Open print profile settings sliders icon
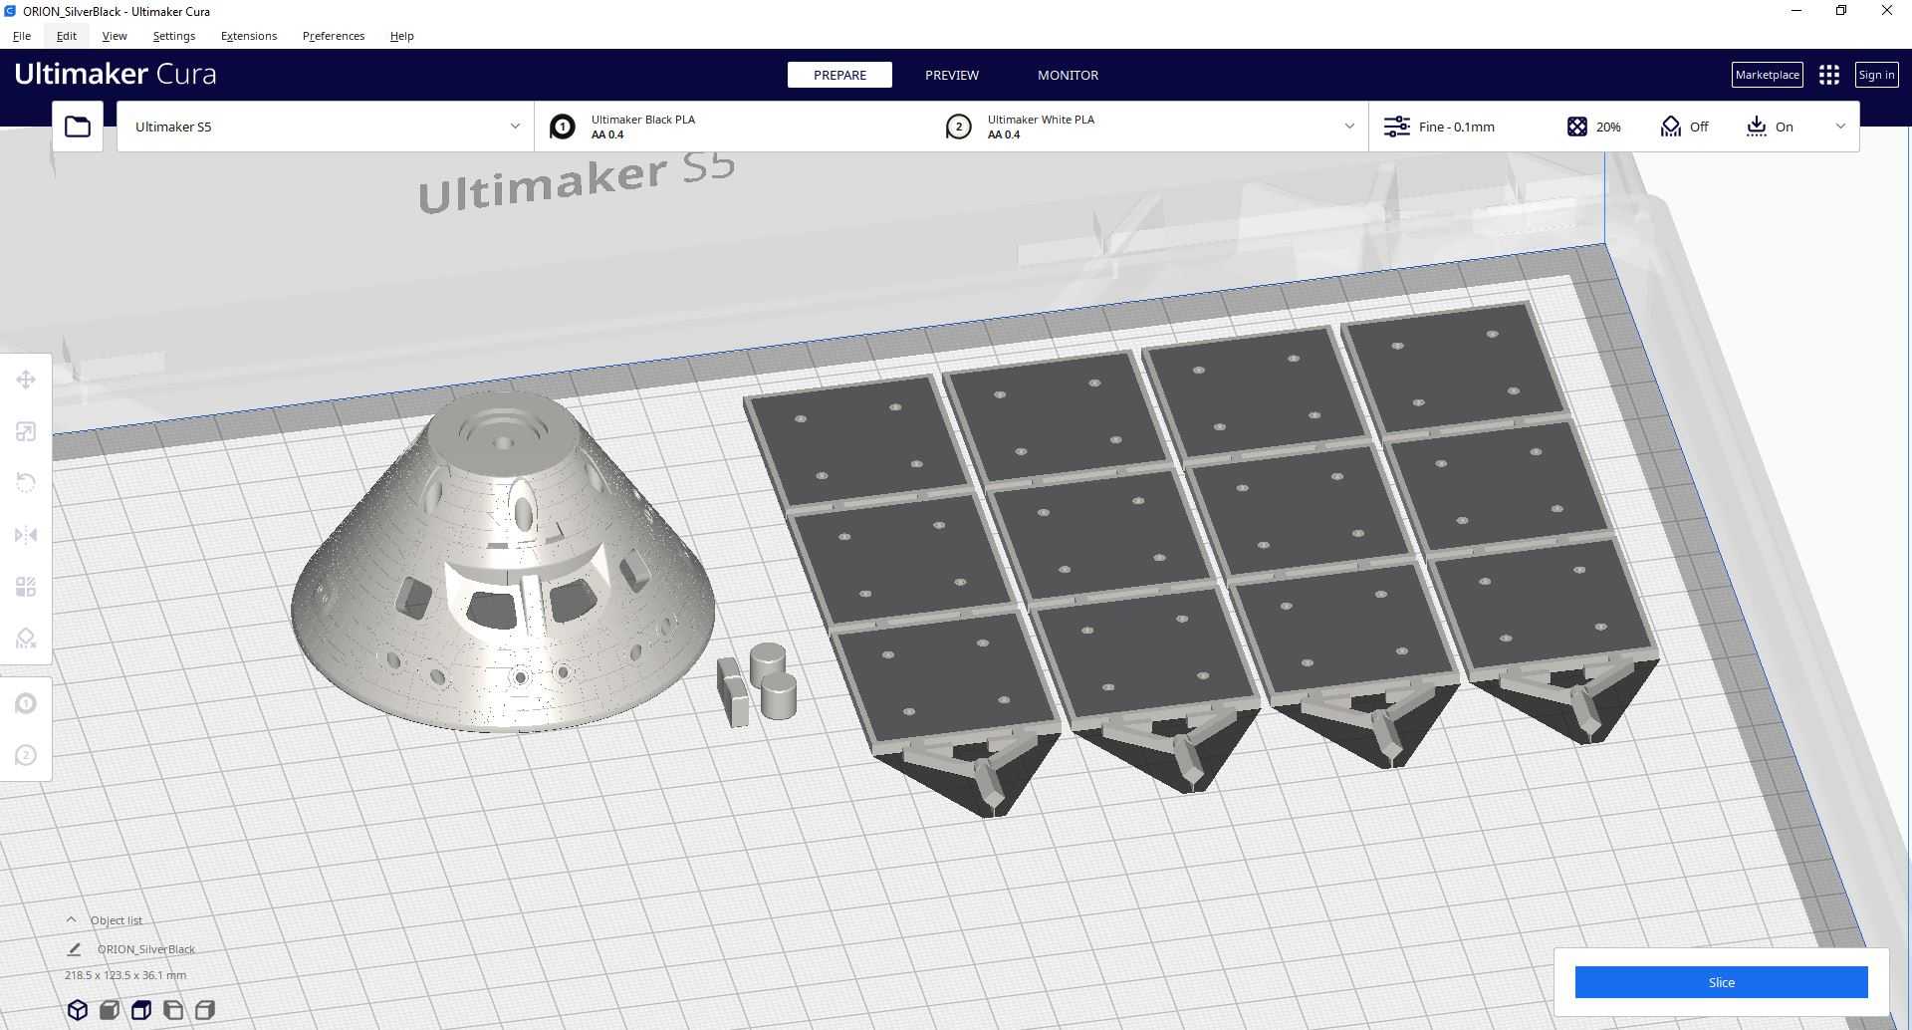Screen dimensions: 1912x1030 click(1396, 127)
